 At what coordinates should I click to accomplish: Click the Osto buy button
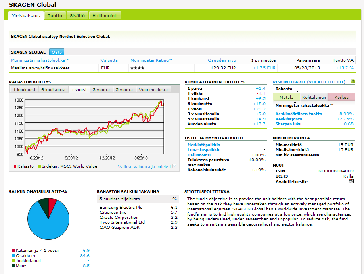(56, 52)
